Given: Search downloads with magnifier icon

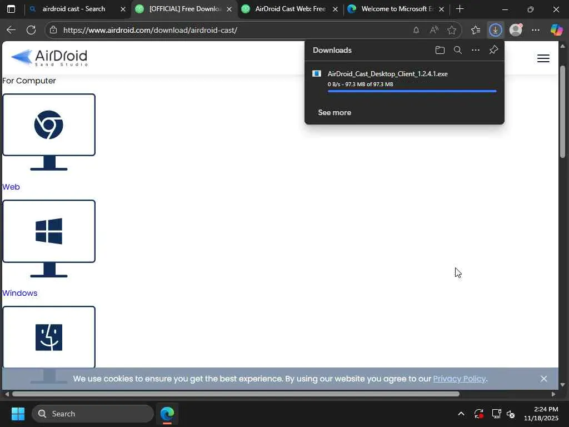Looking at the screenshot, I should [x=458, y=50].
